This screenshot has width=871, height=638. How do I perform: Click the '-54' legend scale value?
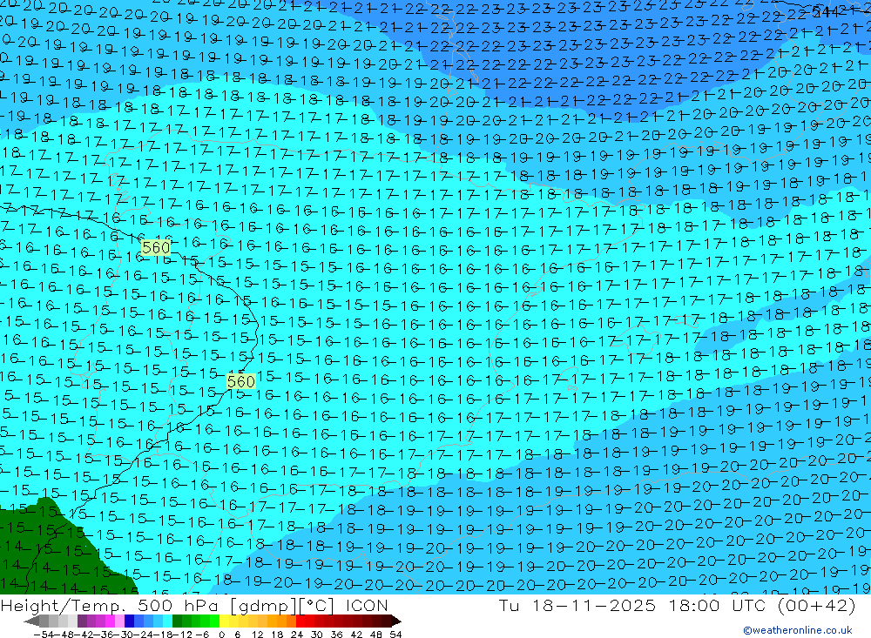44,635
